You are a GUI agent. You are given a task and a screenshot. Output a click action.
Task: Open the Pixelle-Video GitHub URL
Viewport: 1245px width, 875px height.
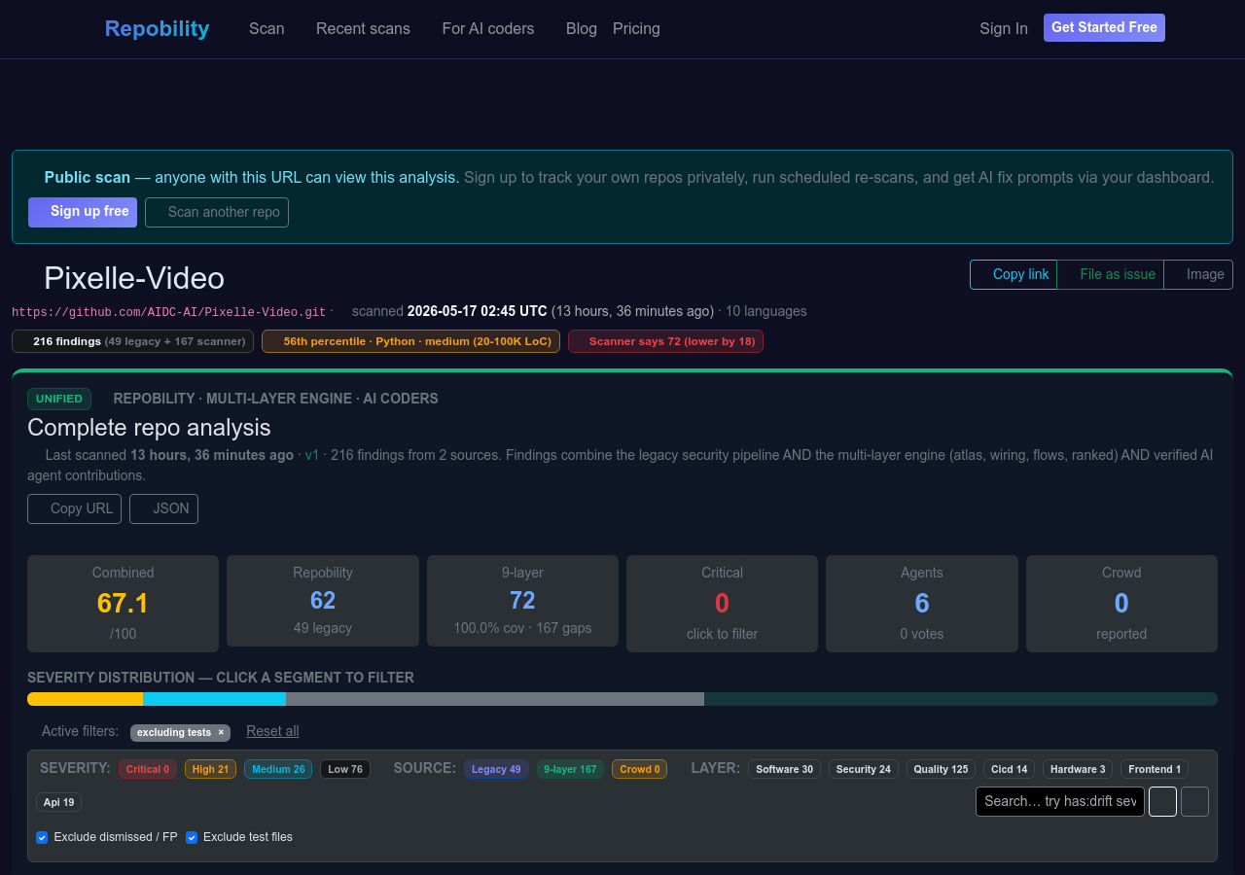click(x=168, y=312)
